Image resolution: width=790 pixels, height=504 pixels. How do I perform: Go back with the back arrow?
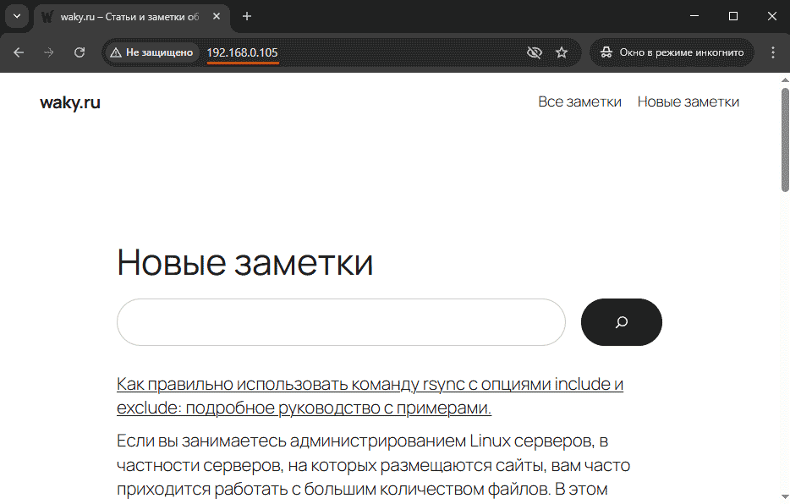tap(19, 52)
